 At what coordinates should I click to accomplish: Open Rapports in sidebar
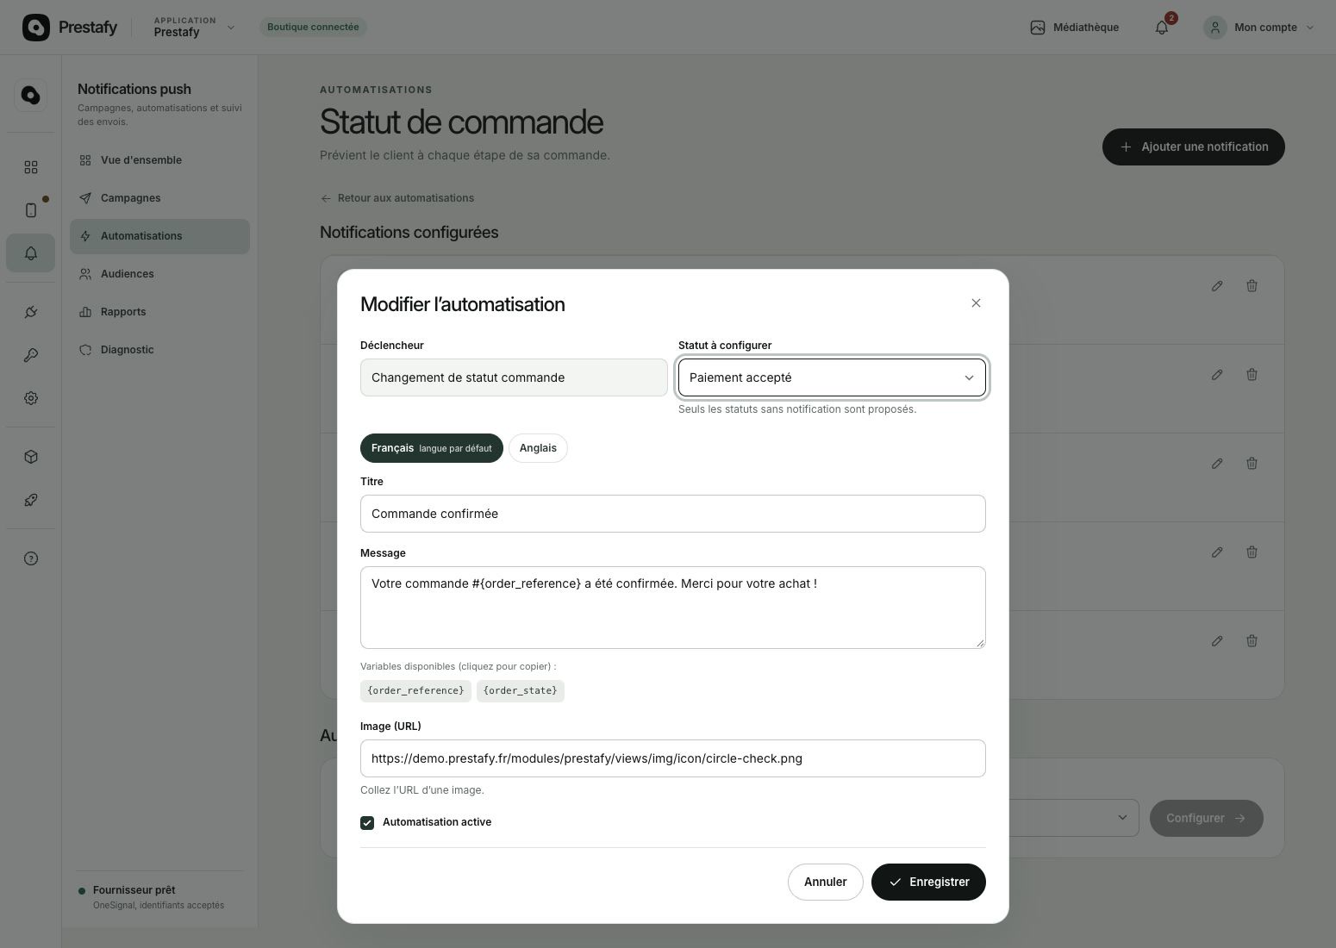pos(159,312)
